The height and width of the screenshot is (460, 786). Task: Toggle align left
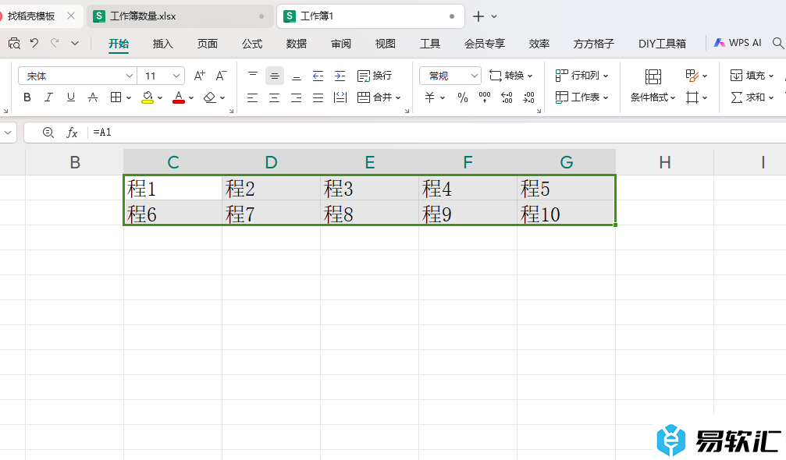[253, 97]
